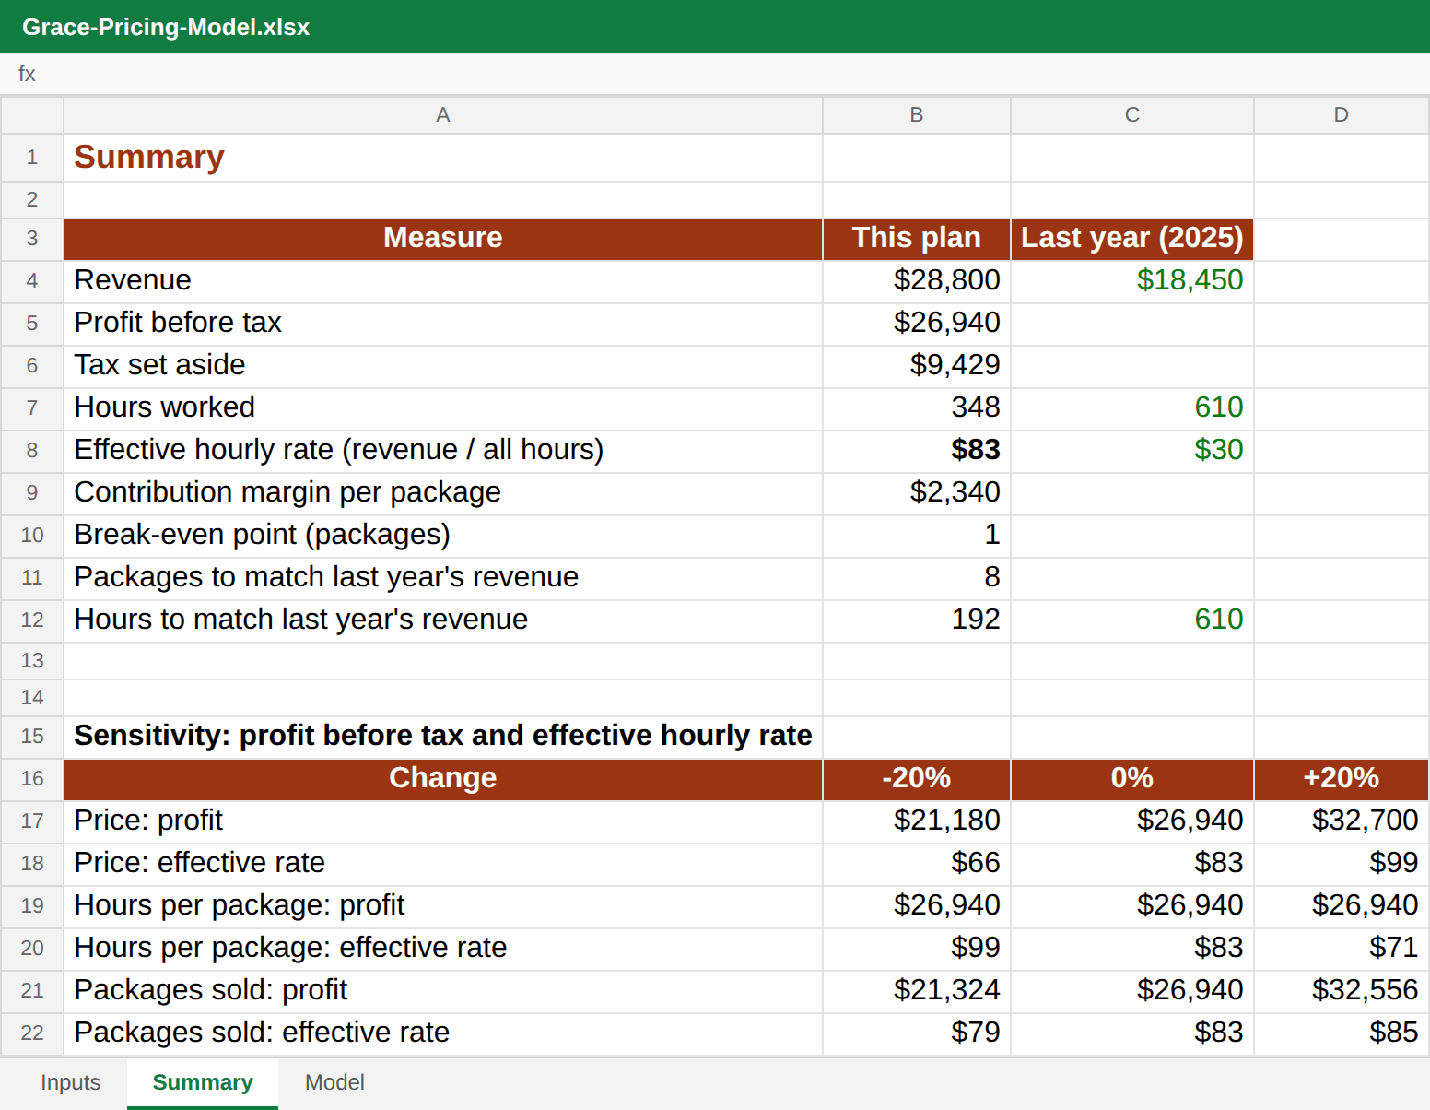Viewport: 1430px width, 1110px height.
Task: Select 'Break-even point (packages)' cell
Action: pos(443,536)
